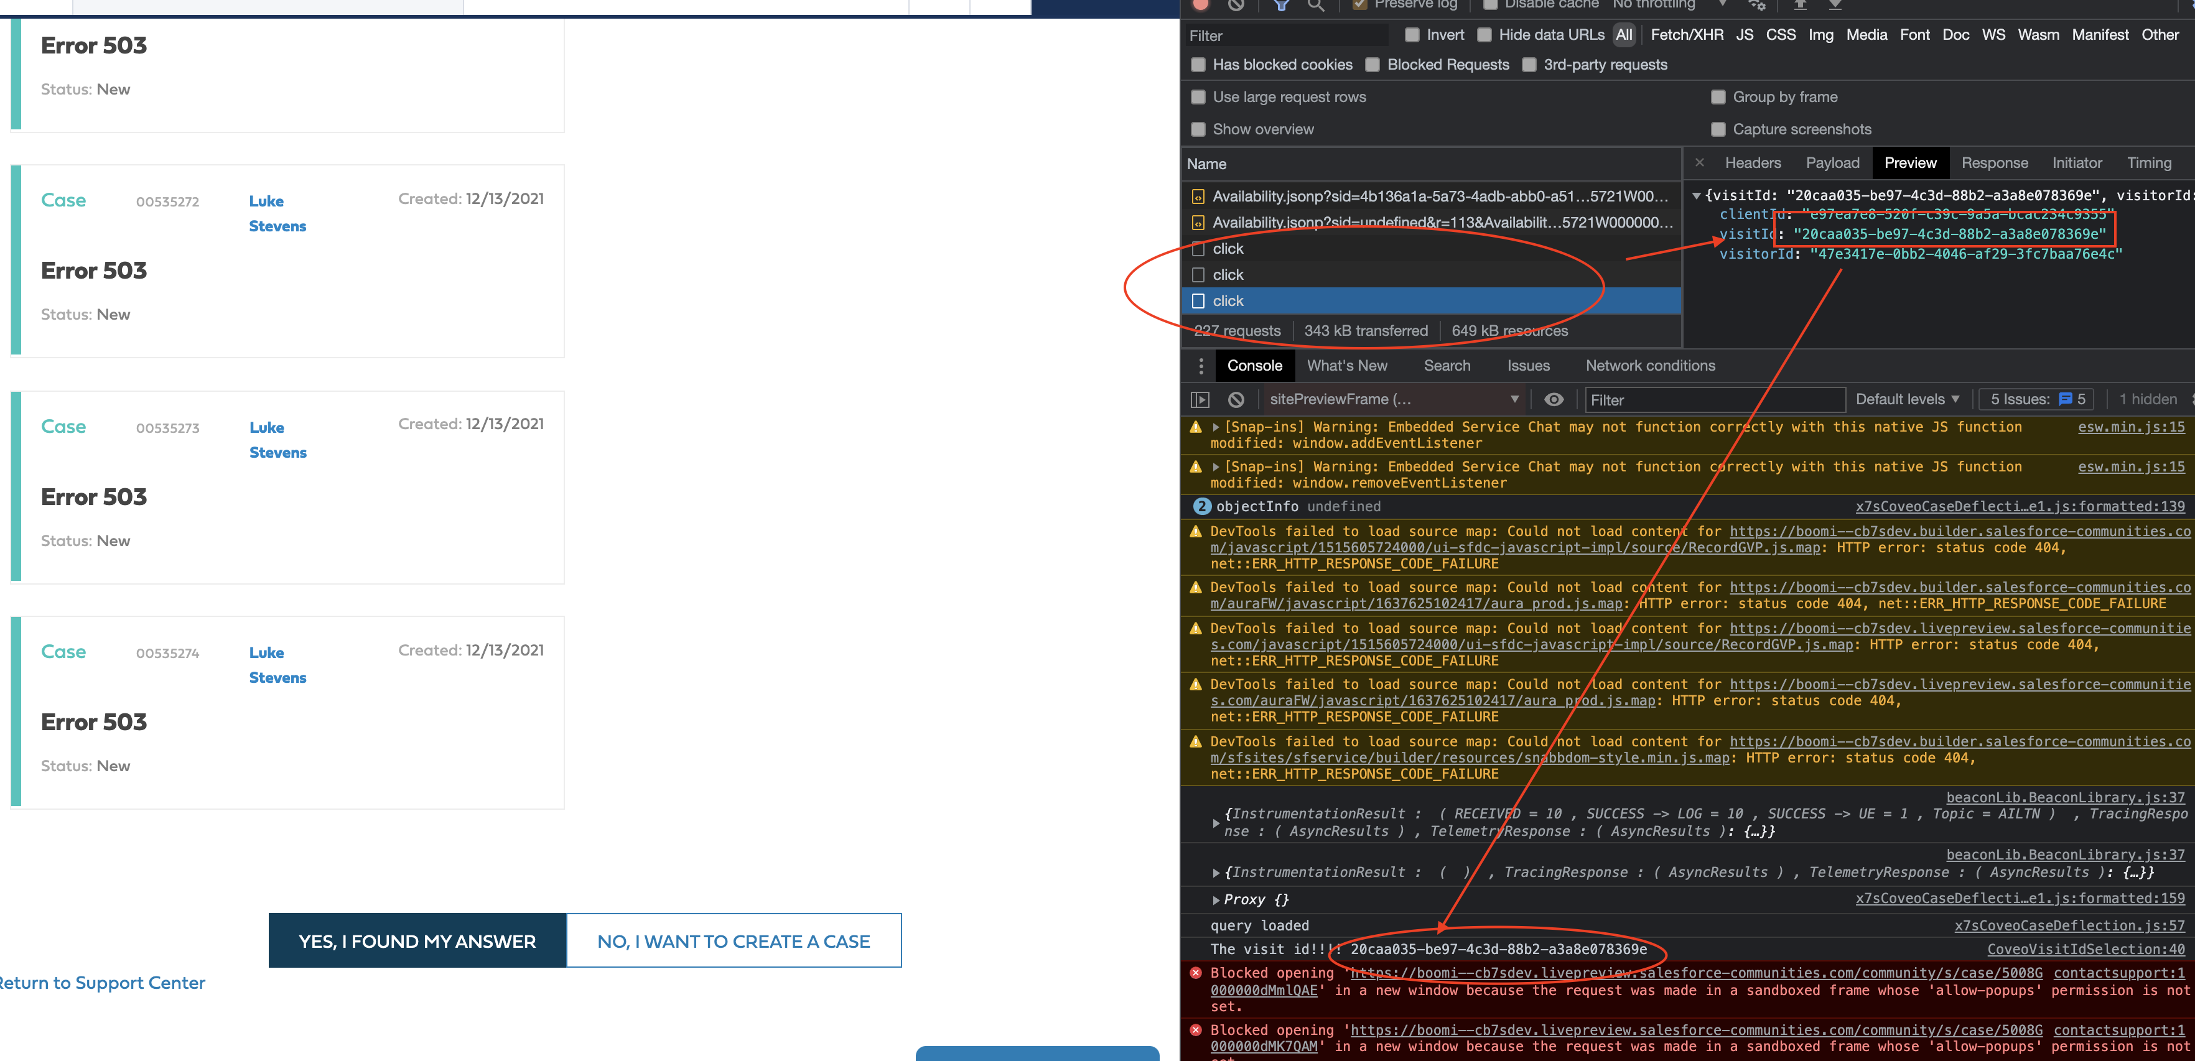Open the network filter funnel icon
The image size is (2195, 1061).
(x=1280, y=5)
